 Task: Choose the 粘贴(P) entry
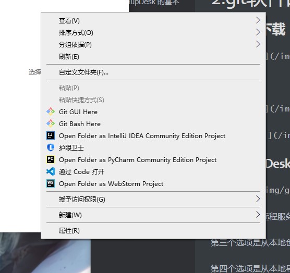(153, 88)
